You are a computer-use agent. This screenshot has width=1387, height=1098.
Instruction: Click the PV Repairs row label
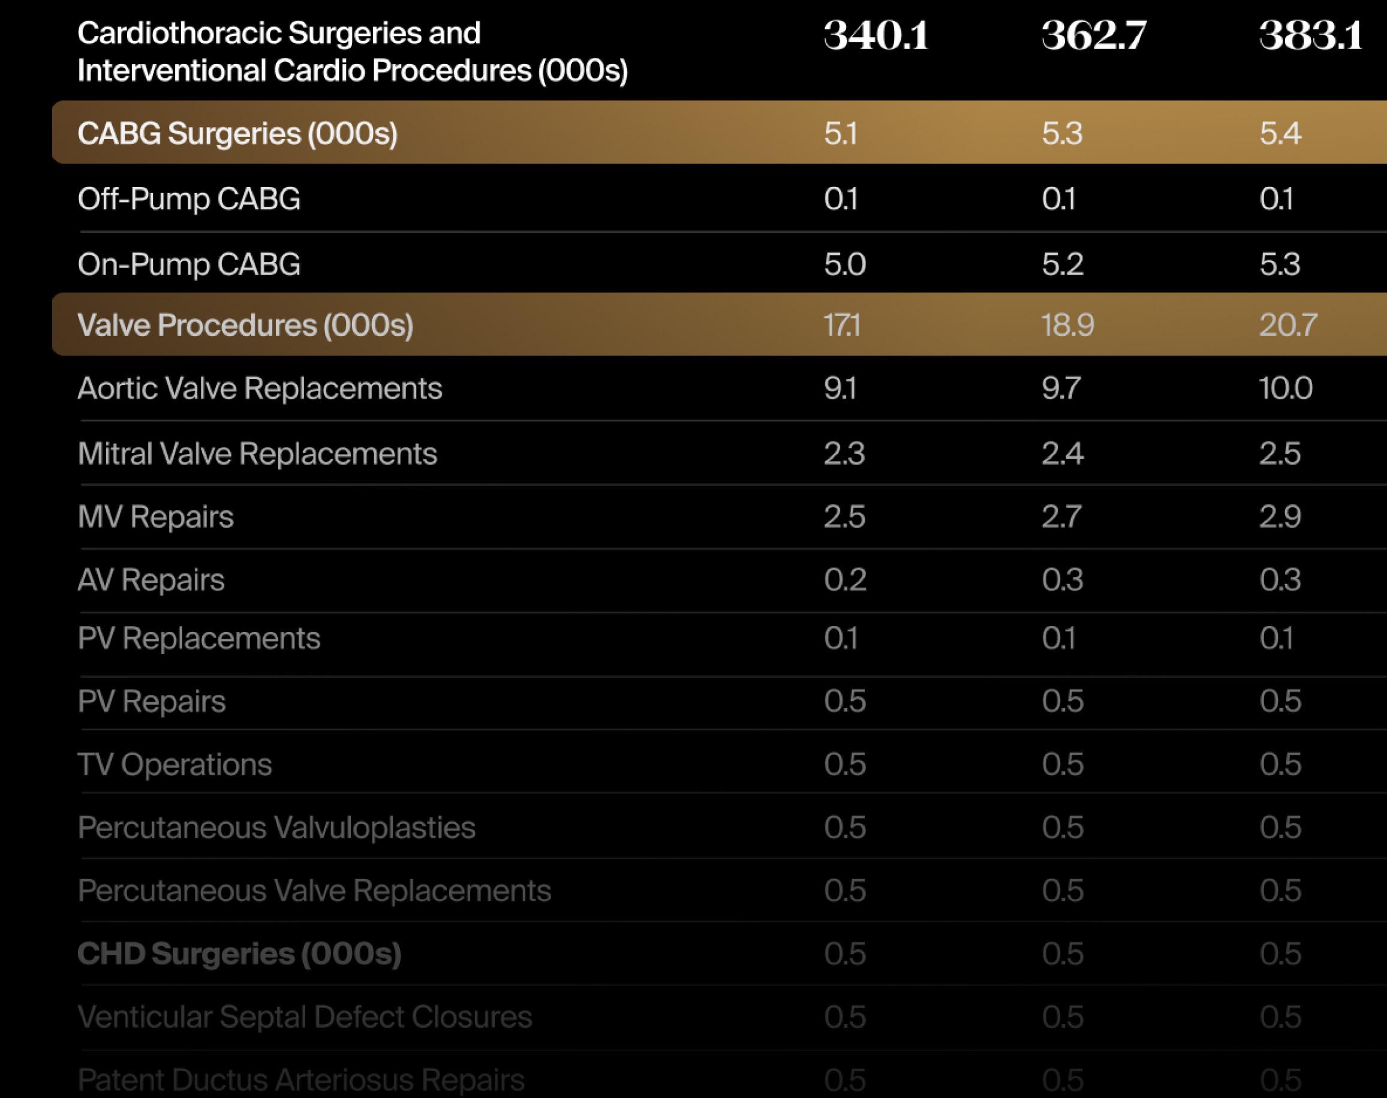point(152,702)
